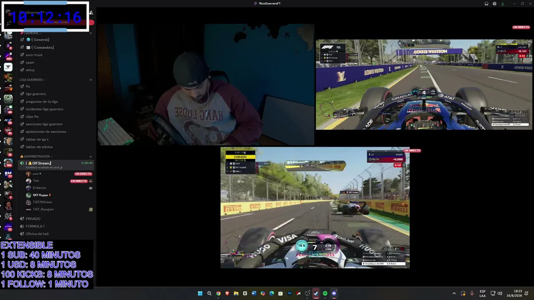Screen dimensions: 534x300
Task: Go to incidentes-liga-guerrero channel
Action: tap(56, 109)
